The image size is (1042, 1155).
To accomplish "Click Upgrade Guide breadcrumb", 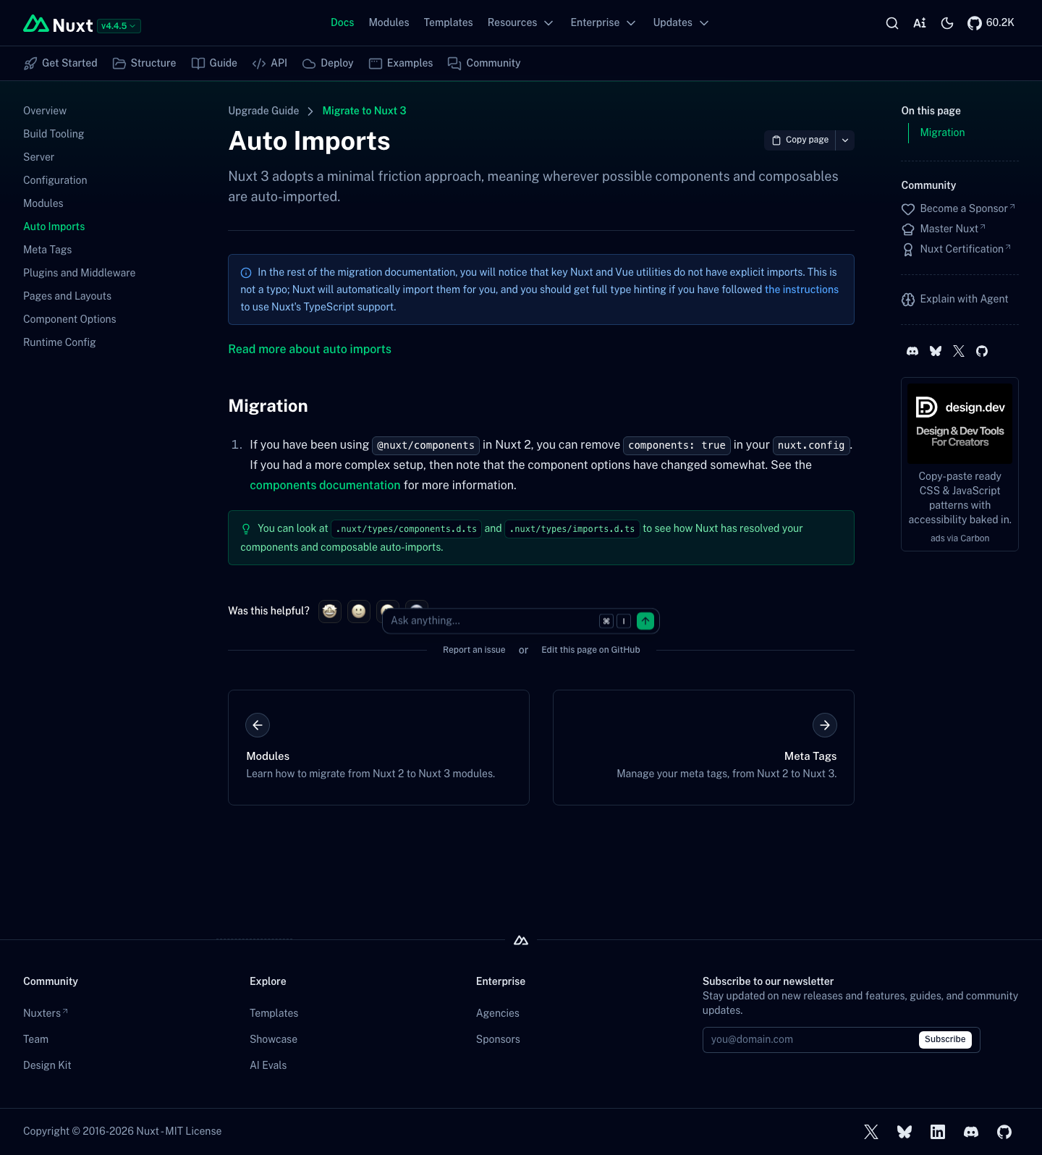I will coord(263,111).
